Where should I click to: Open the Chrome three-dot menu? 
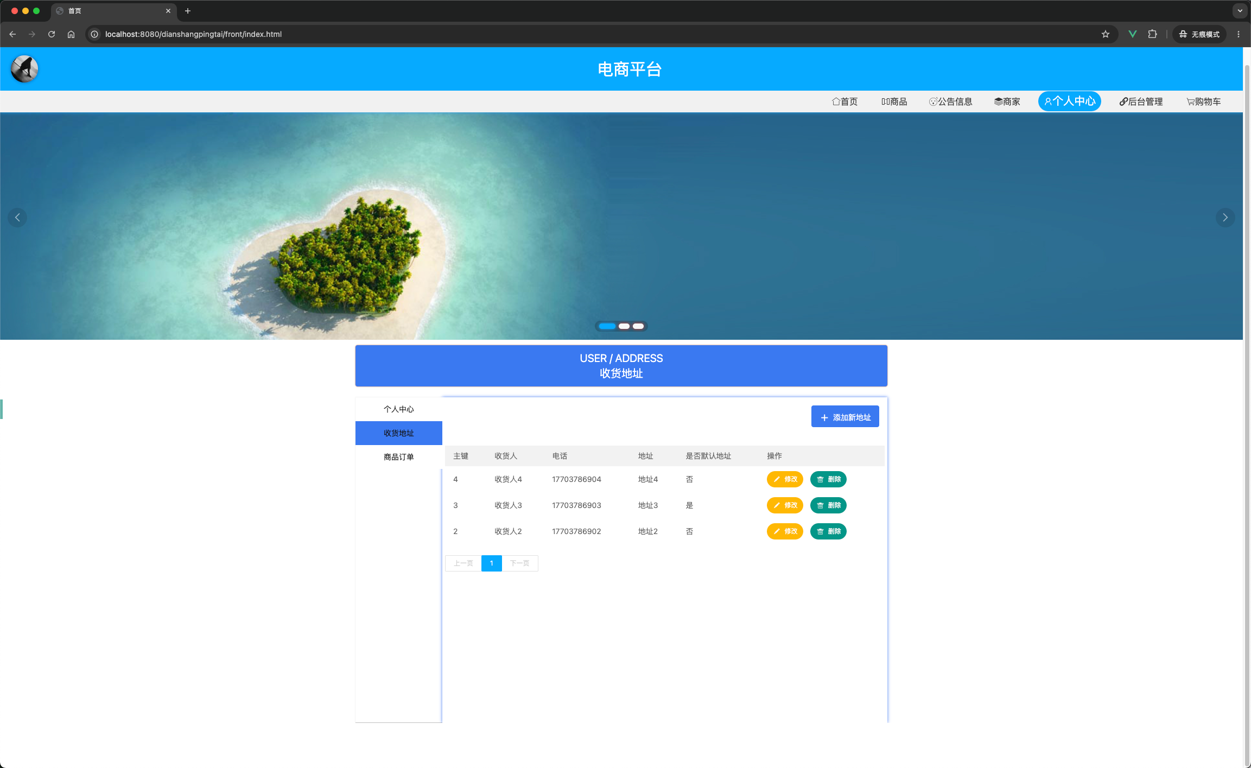click(1239, 34)
